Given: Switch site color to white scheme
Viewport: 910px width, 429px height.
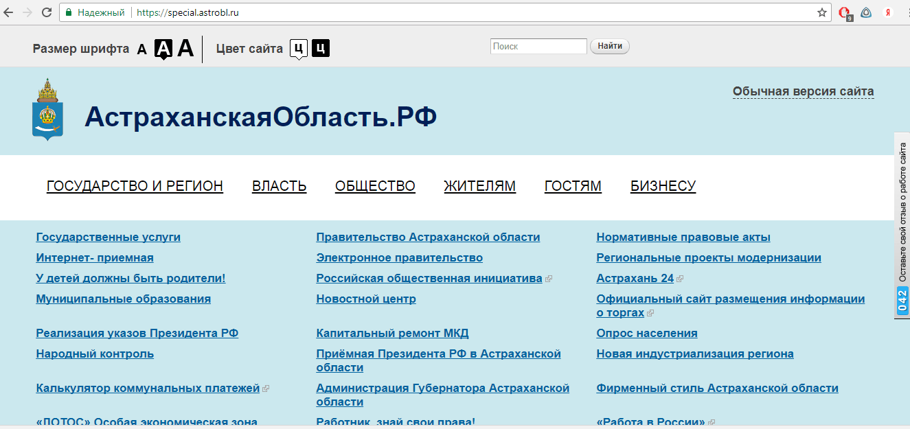Looking at the screenshot, I should pos(298,48).
